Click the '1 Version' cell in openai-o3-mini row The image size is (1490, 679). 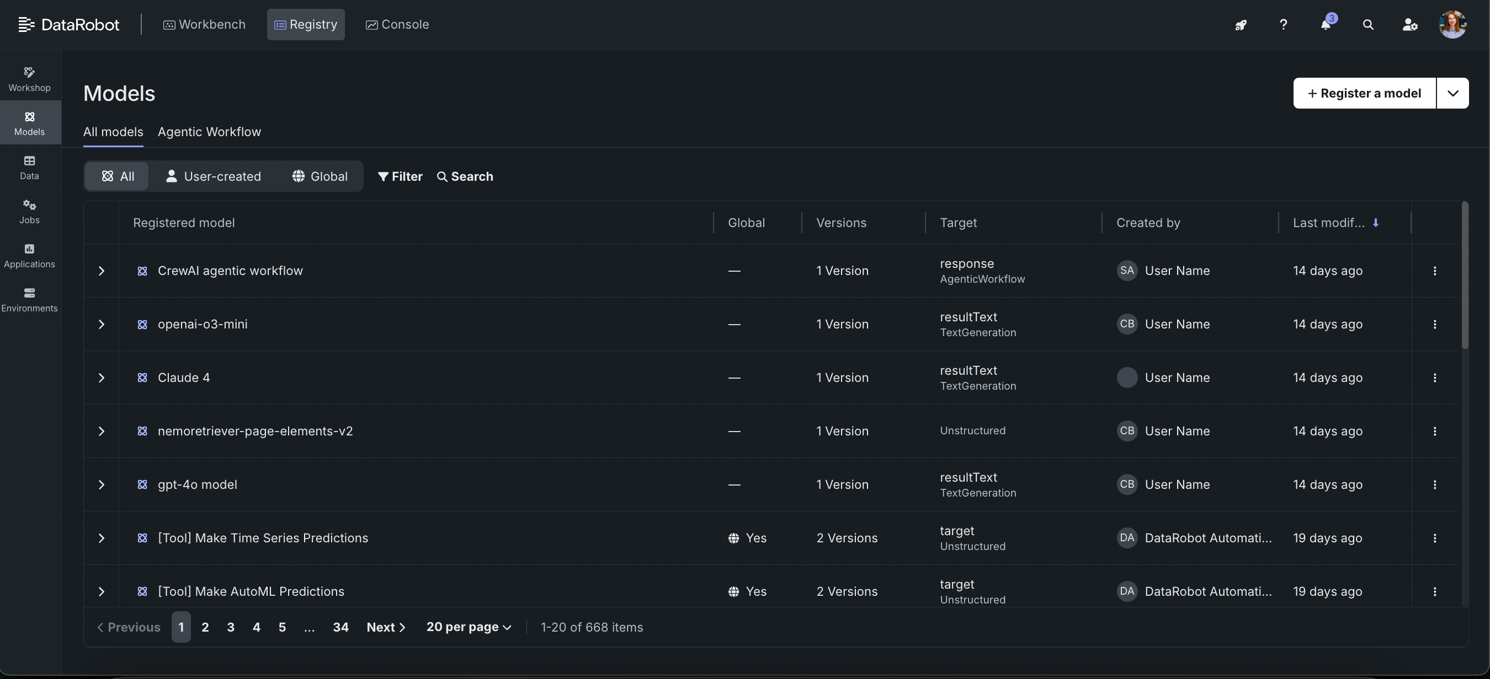click(x=842, y=324)
